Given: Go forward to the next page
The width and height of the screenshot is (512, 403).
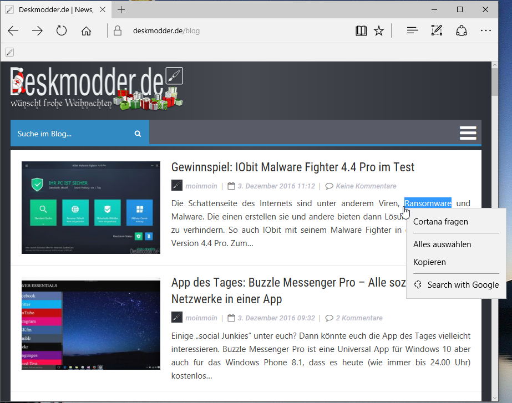Looking at the screenshot, I should tap(37, 31).
